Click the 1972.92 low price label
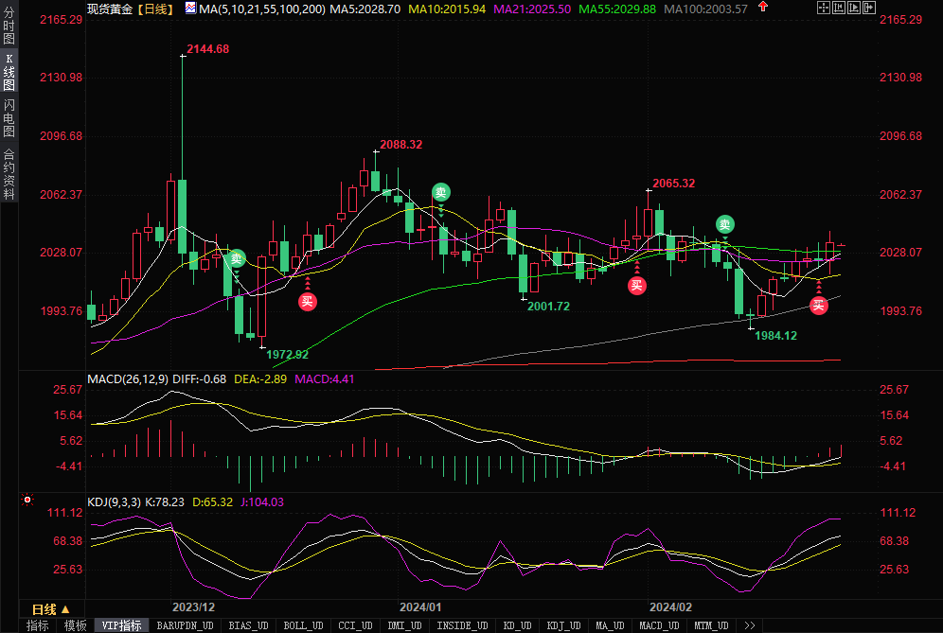The height and width of the screenshot is (633, 943). coord(288,355)
